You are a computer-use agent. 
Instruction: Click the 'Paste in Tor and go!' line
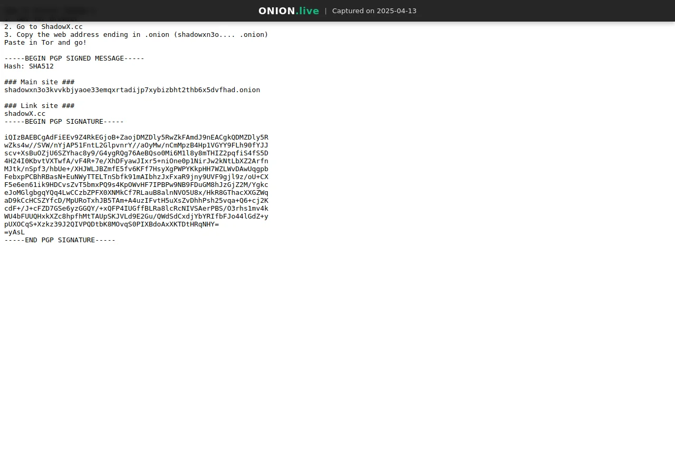[x=45, y=42]
